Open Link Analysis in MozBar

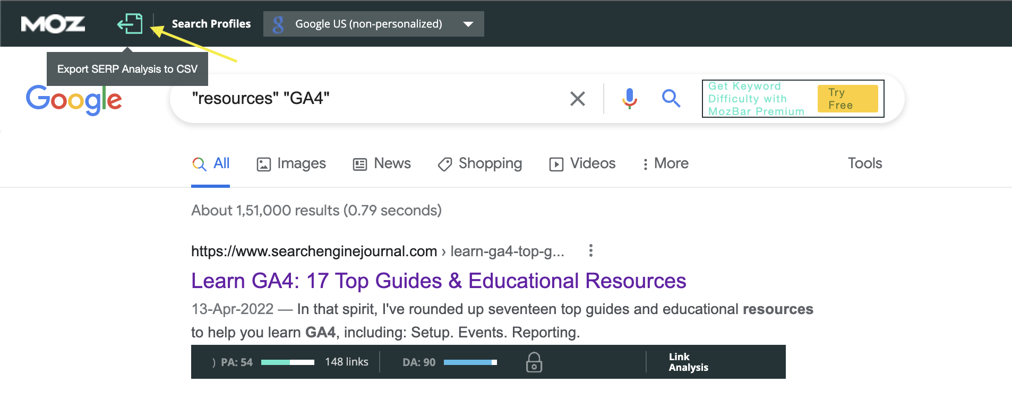click(x=689, y=362)
